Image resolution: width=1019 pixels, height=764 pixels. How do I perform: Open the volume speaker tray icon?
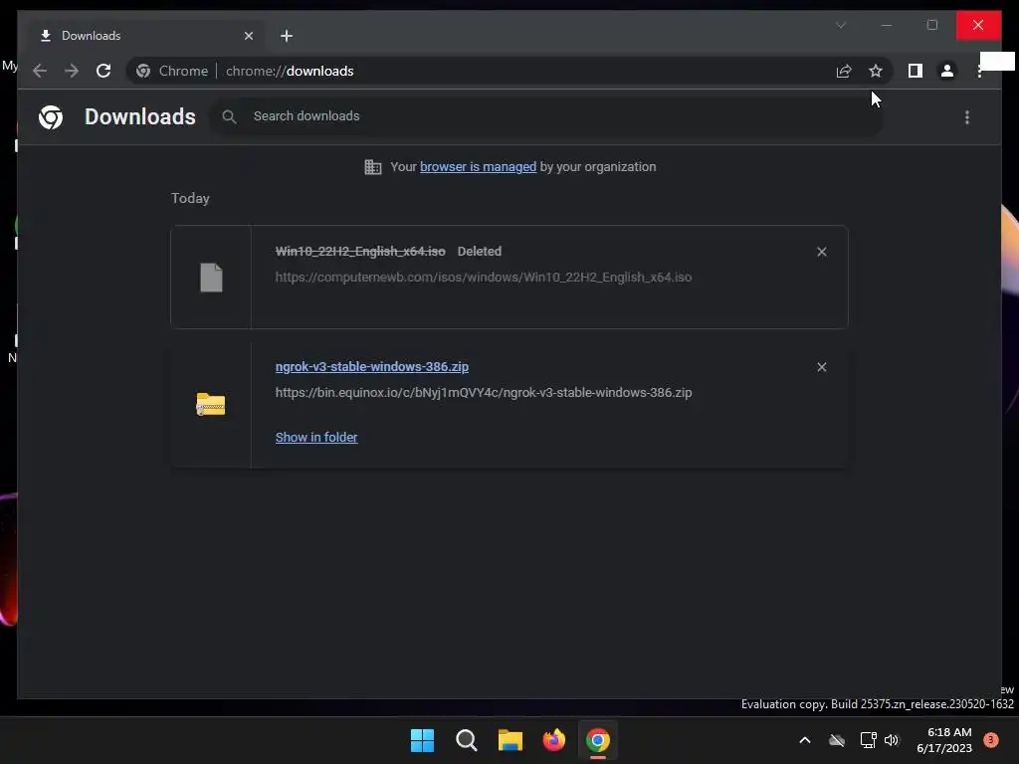click(x=891, y=740)
